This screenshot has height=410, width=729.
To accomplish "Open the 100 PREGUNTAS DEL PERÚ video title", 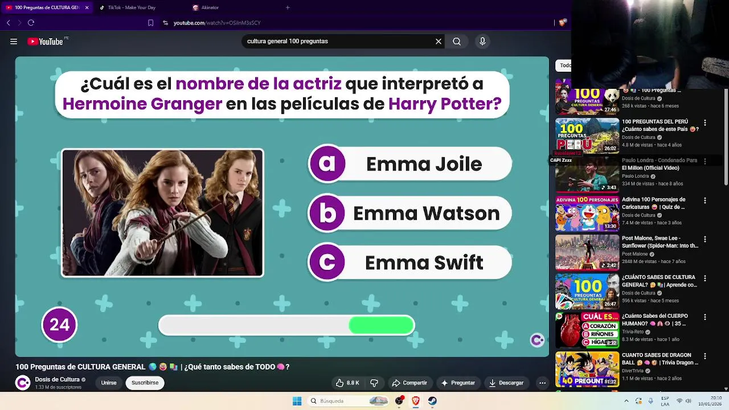I will 660,125.
